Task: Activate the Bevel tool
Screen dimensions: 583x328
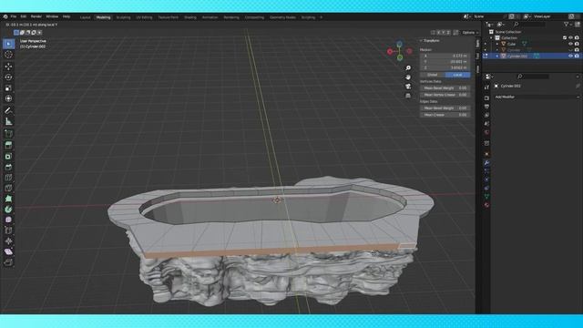Action: pyautogui.click(x=8, y=167)
